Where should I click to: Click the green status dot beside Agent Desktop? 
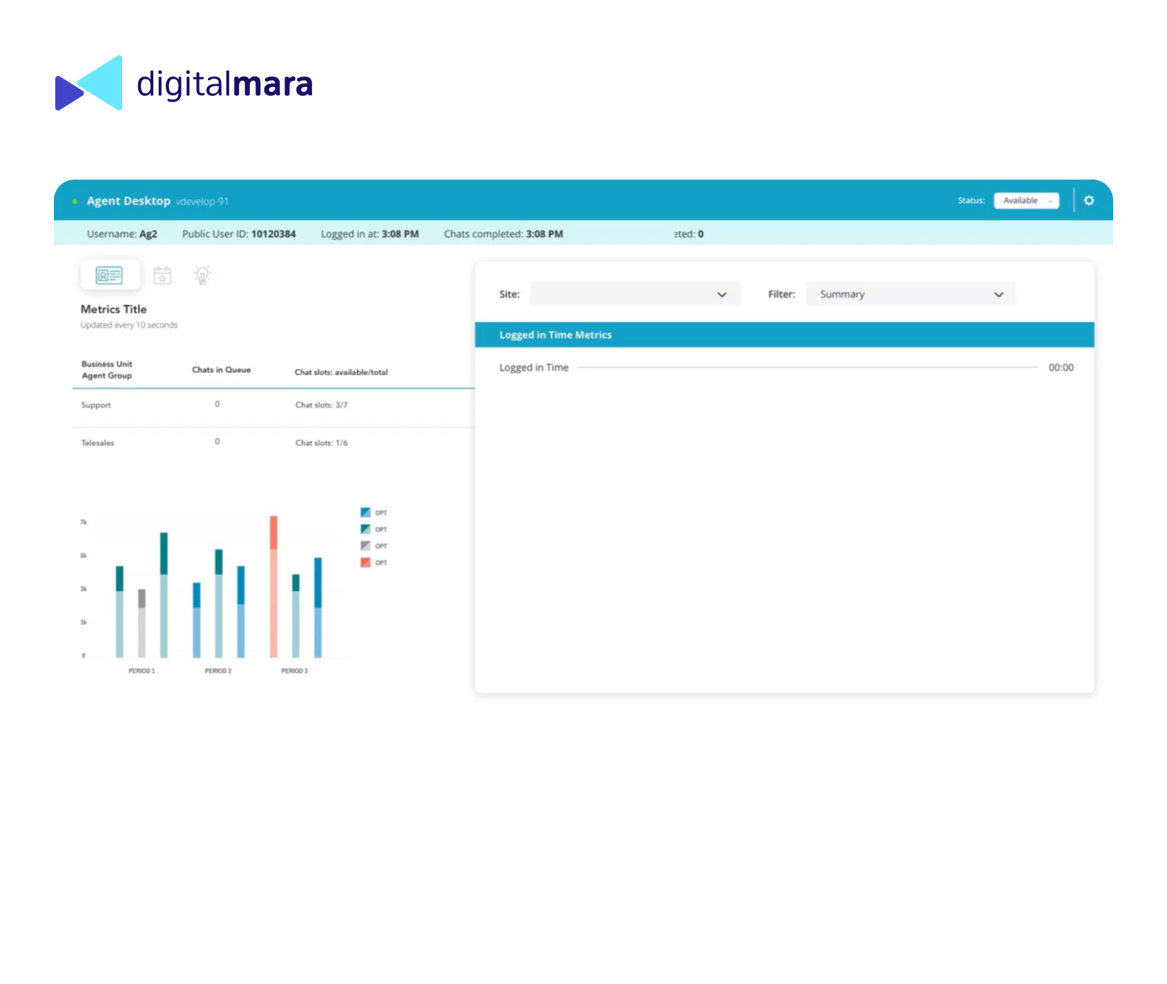coord(75,202)
